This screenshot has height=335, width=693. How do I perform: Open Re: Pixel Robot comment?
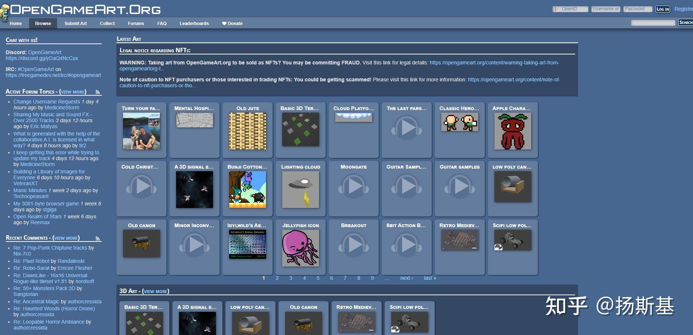pyautogui.click(x=31, y=261)
